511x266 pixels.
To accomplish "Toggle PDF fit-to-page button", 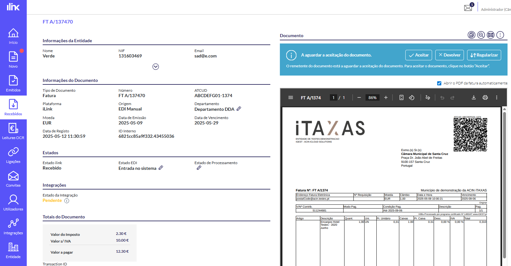I will (401, 98).
